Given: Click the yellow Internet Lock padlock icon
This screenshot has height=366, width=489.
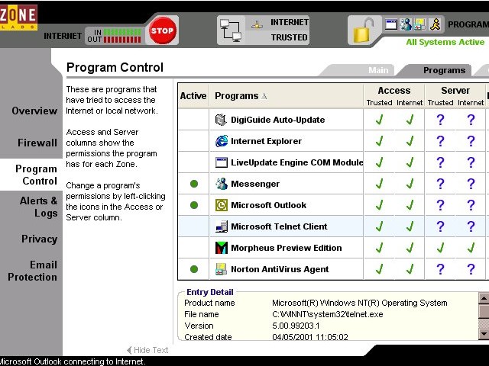Looking at the screenshot, I should tap(364, 30).
